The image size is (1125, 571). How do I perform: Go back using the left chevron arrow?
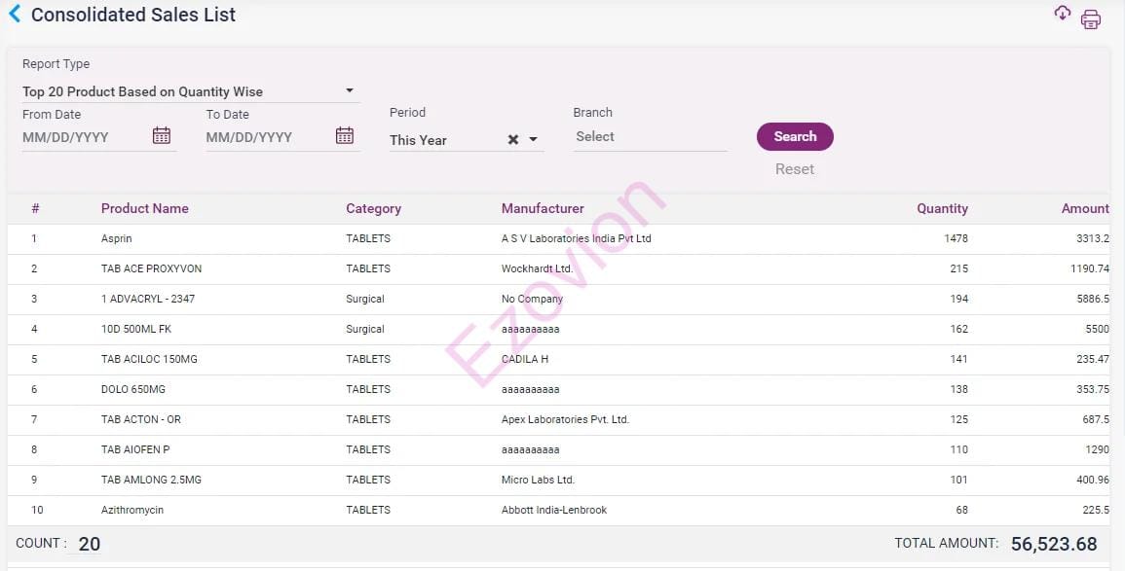tap(15, 14)
